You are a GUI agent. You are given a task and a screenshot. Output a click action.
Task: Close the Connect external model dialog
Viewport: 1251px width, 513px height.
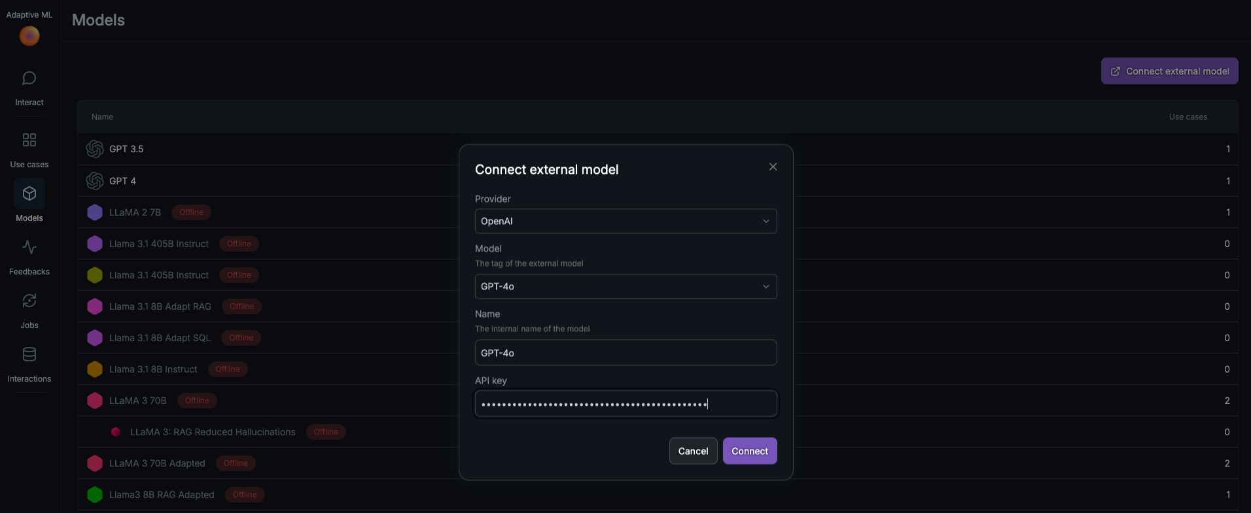[773, 167]
